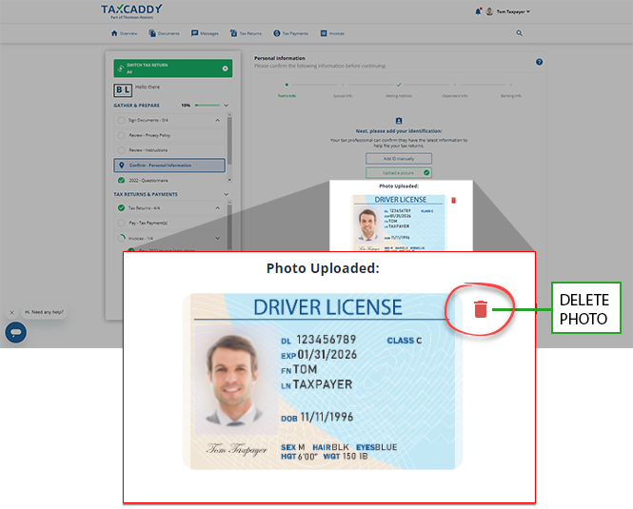The image size is (633, 509).
Task: Open the Messages chat icon in navbar
Action: [194, 33]
